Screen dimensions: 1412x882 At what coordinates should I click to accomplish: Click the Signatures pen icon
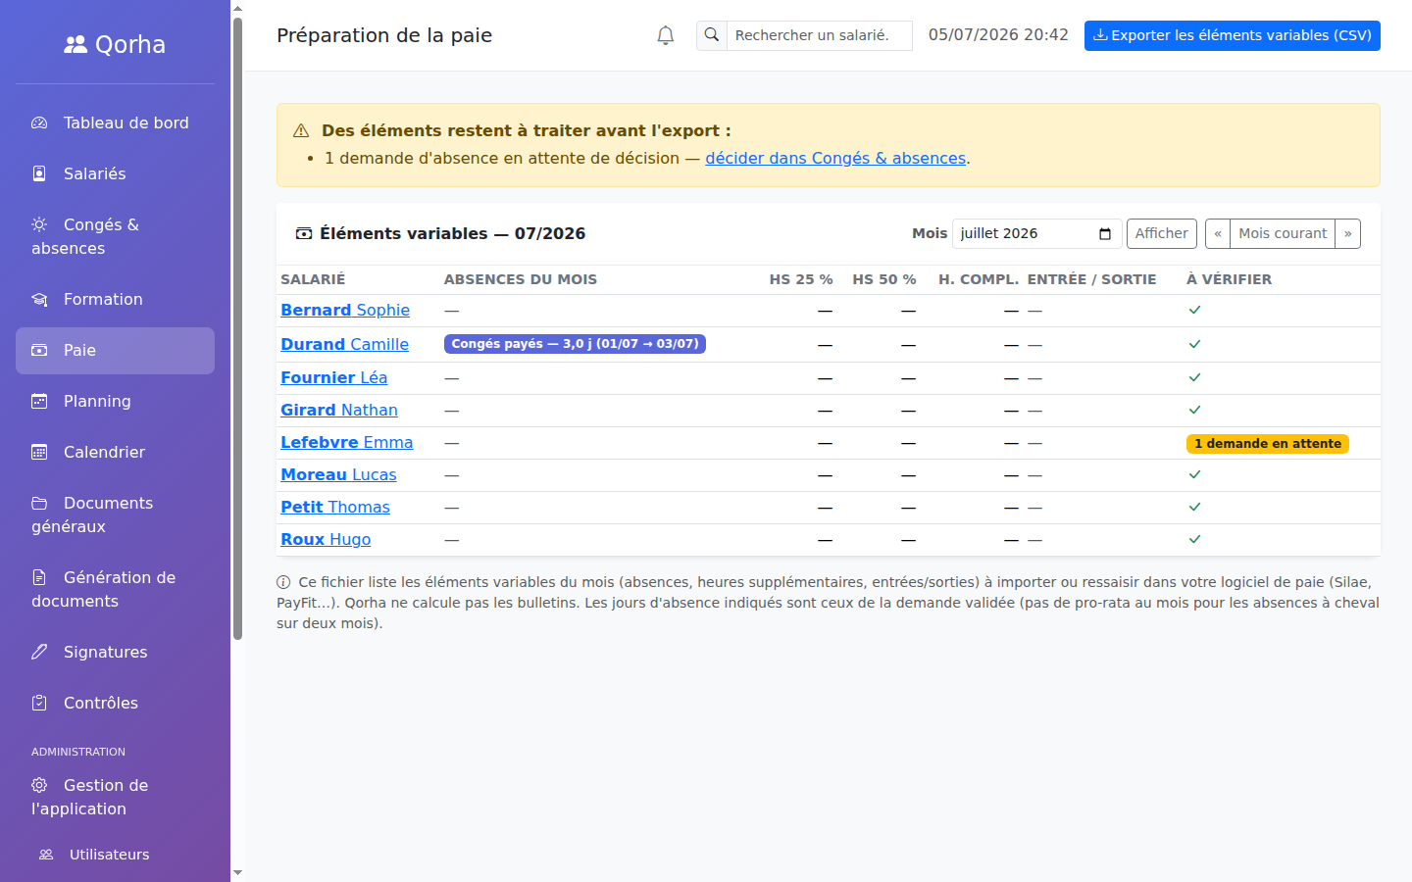39,652
